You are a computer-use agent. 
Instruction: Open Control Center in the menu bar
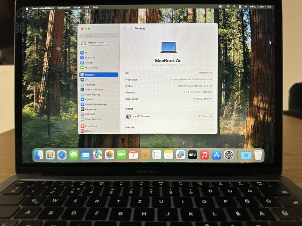240,7
